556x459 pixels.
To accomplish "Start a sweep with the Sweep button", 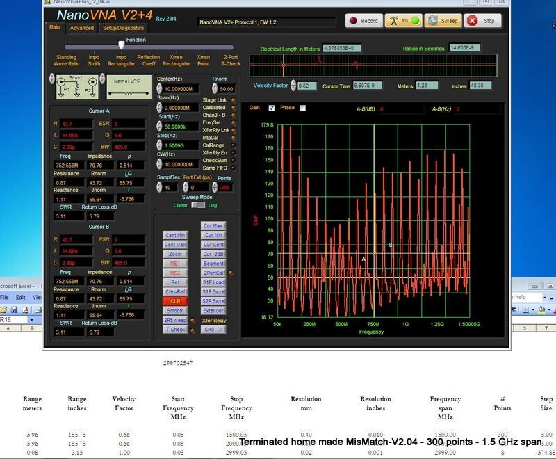I will [x=443, y=21].
